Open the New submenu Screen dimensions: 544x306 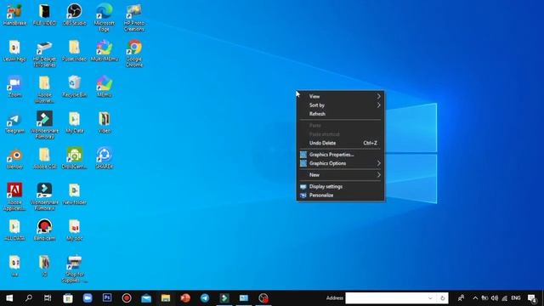[340, 174]
